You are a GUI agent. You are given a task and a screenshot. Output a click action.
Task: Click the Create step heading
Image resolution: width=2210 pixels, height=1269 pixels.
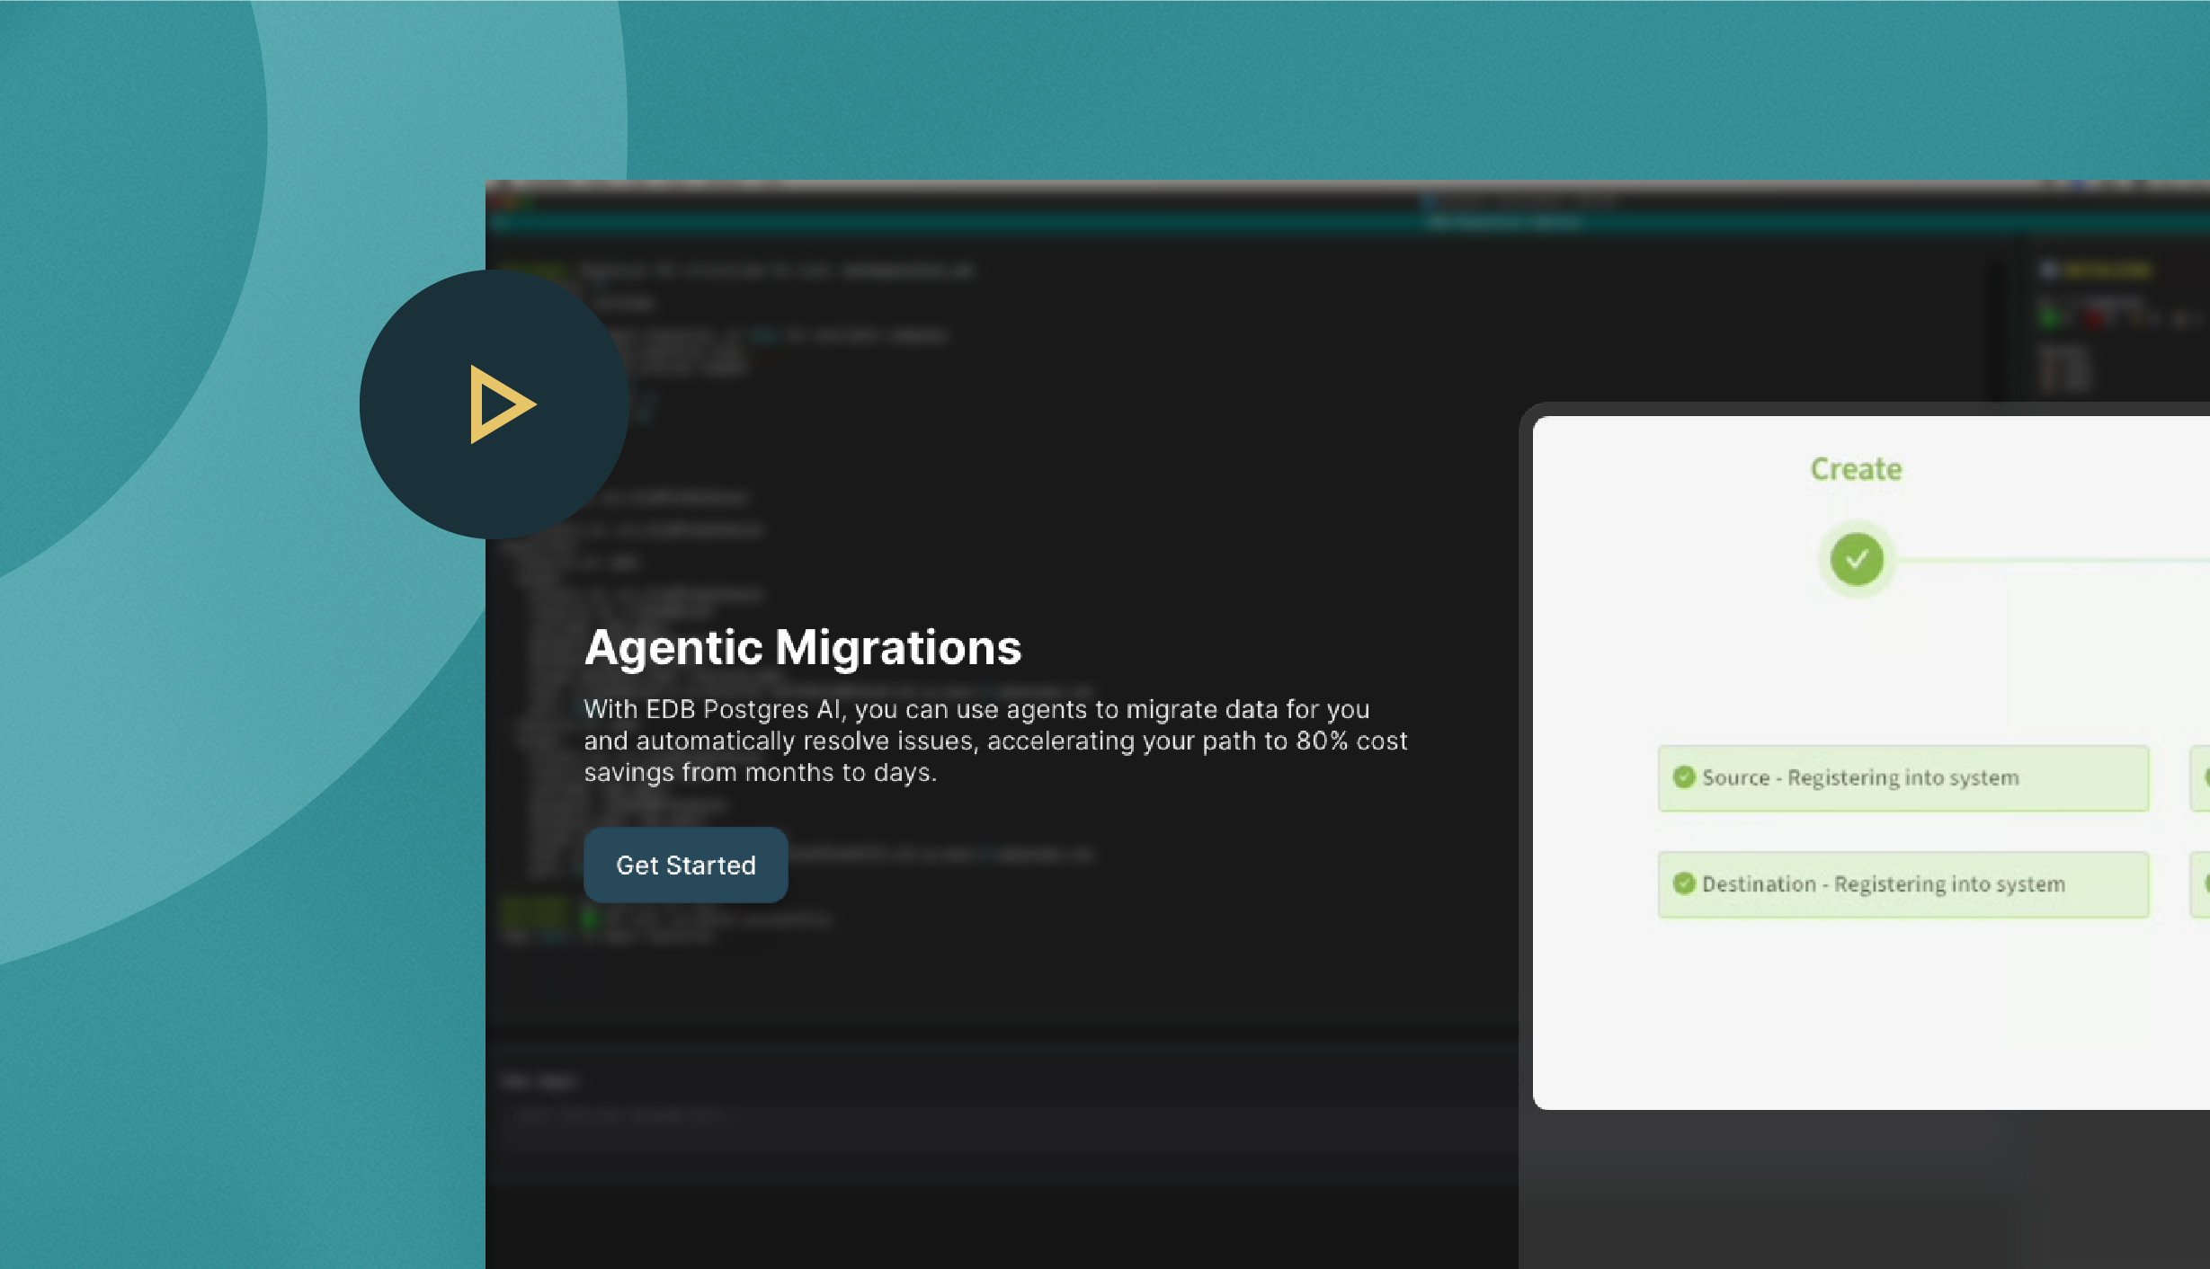coord(1856,469)
